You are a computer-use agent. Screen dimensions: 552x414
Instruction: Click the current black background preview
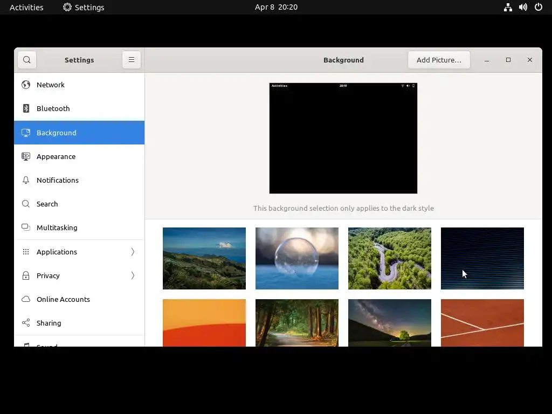(x=343, y=139)
